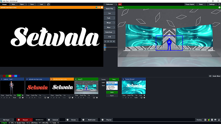Open the MultiCorder settings gear
The width and height of the screenshot is (221, 124).
(x=83, y=120)
